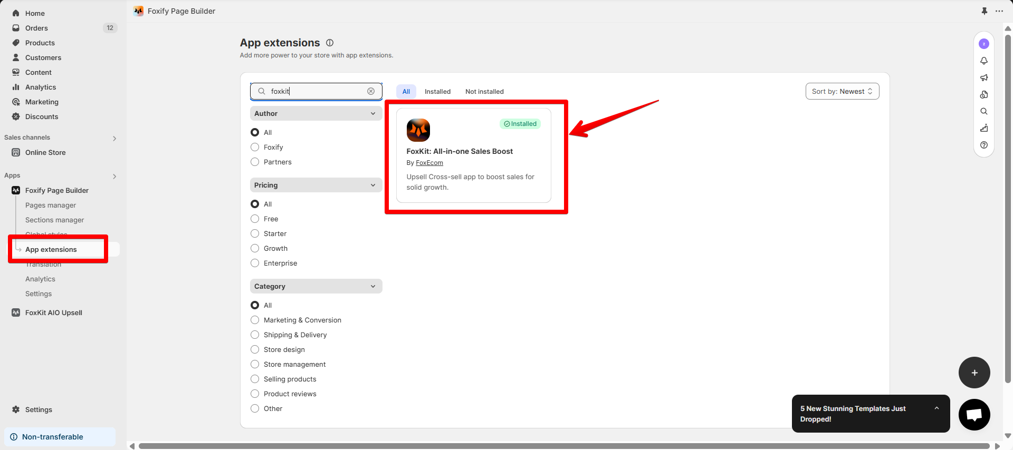Click the green Installed status badge
1013x450 pixels.
tap(520, 124)
